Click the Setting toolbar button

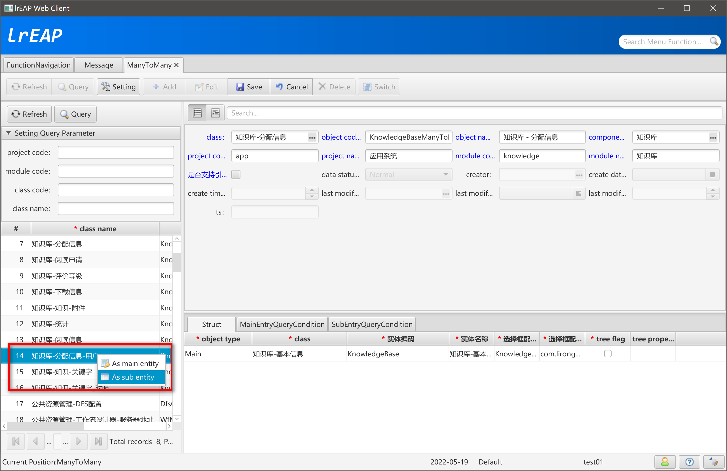(x=119, y=87)
